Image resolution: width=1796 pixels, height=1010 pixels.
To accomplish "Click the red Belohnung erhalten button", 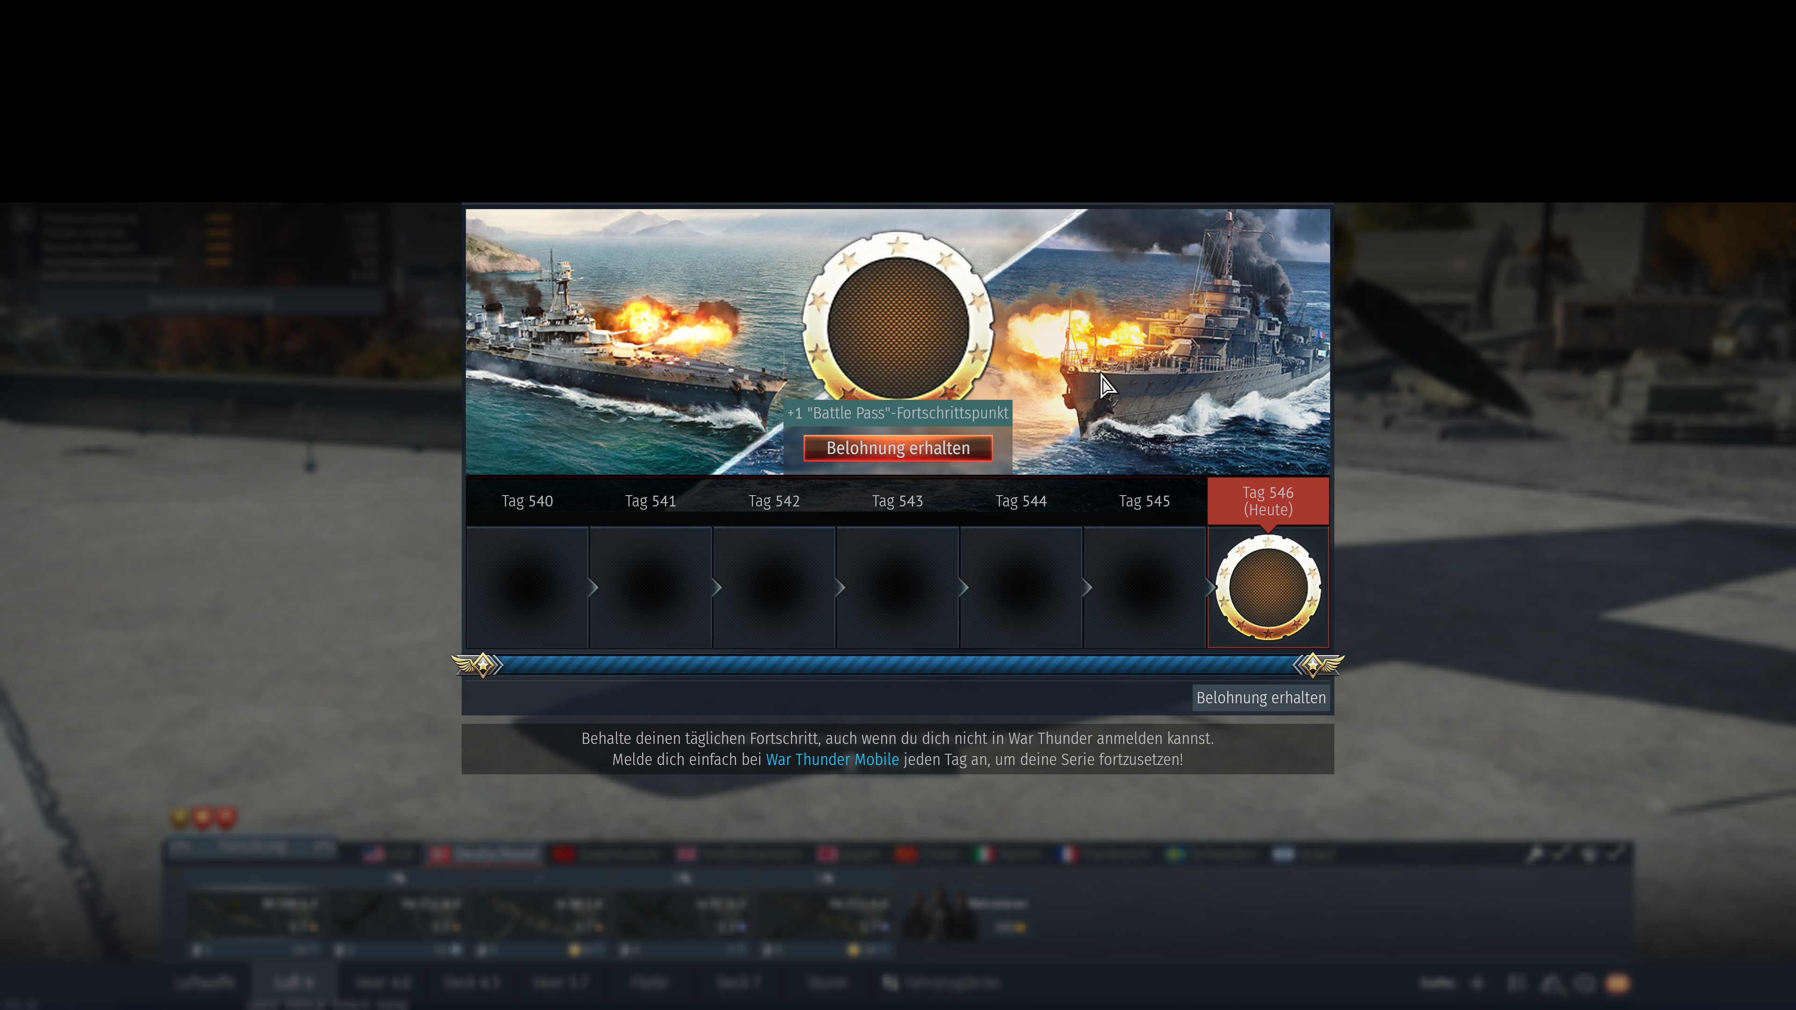I will tap(898, 448).
